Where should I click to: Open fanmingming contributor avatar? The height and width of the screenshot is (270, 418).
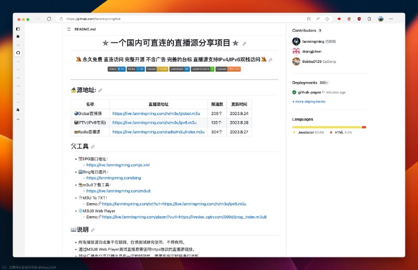296,41
